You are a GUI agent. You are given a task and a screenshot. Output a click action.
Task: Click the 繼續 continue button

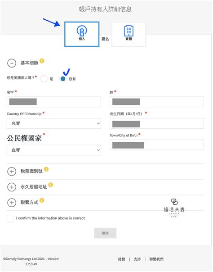coord(105,233)
